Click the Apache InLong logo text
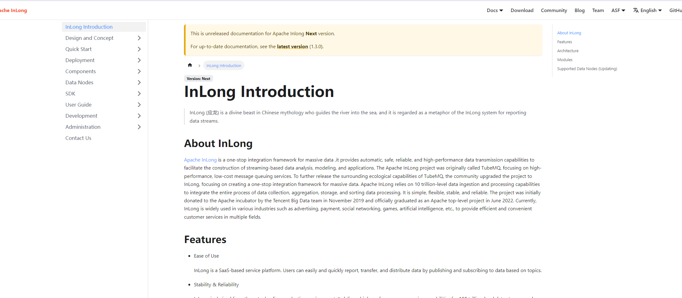The height and width of the screenshot is (298, 682). pyautogui.click(x=13, y=10)
